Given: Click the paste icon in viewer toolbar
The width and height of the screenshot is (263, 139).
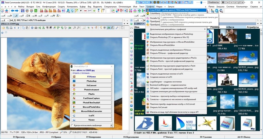Looking at the screenshot, I should [x=27, y=28].
